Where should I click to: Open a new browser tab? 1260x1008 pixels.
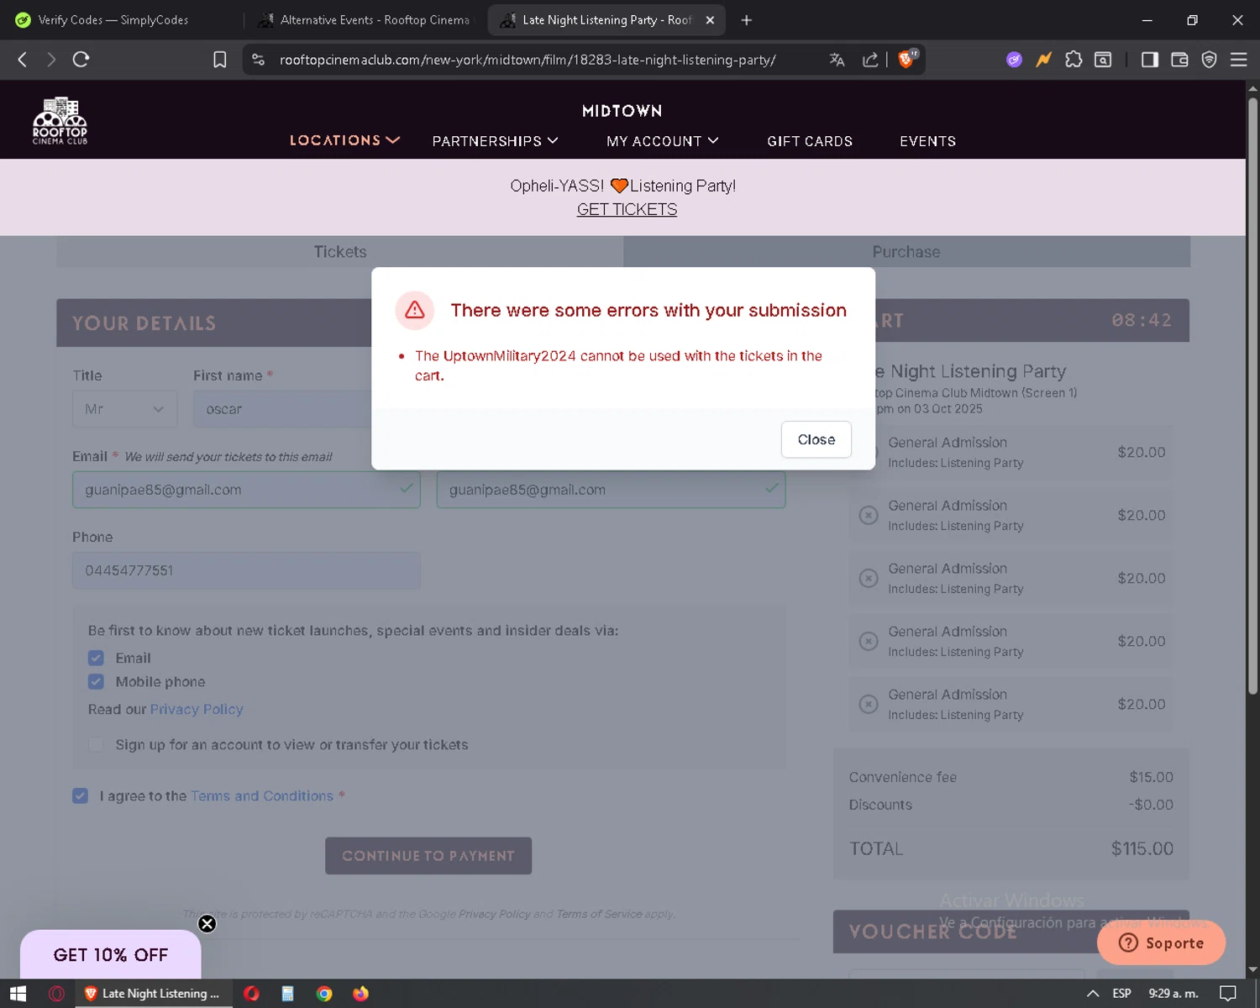tap(746, 20)
